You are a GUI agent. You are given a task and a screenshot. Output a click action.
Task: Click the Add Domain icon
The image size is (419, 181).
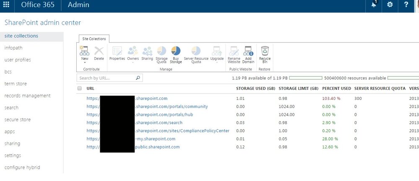pyautogui.click(x=248, y=51)
